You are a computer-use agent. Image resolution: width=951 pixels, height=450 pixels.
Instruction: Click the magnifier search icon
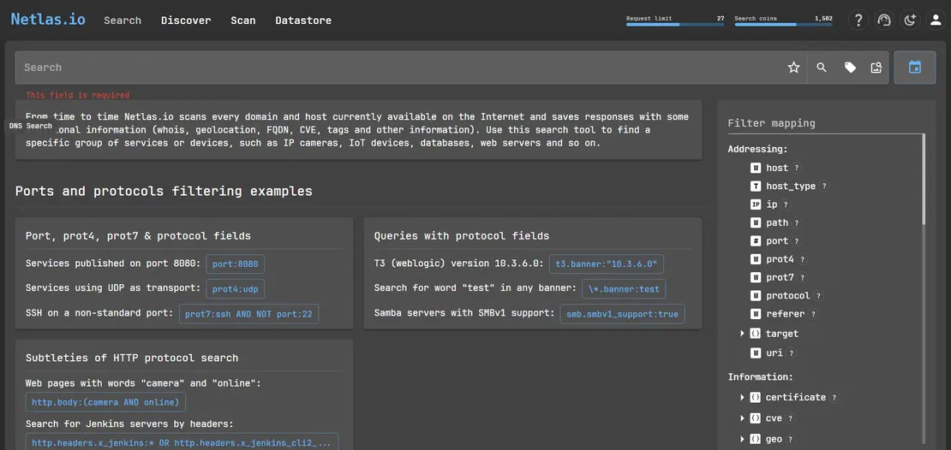[822, 68]
